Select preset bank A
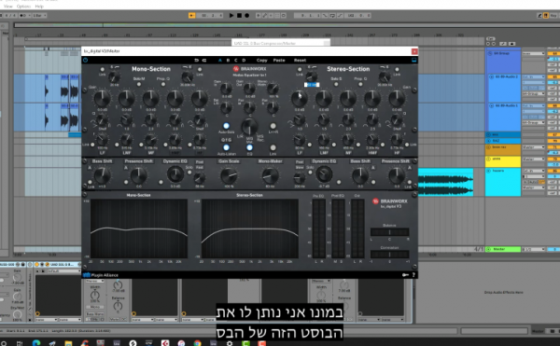The height and width of the screenshot is (346, 560). [x=220, y=61]
